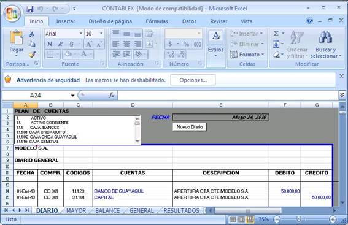Click the Nuevo Diario button
The width and height of the screenshot is (348, 225).
pyautogui.click(x=190, y=127)
